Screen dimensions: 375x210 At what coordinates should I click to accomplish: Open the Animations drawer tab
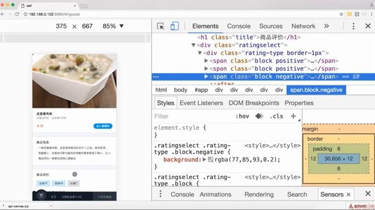[216, 194]
